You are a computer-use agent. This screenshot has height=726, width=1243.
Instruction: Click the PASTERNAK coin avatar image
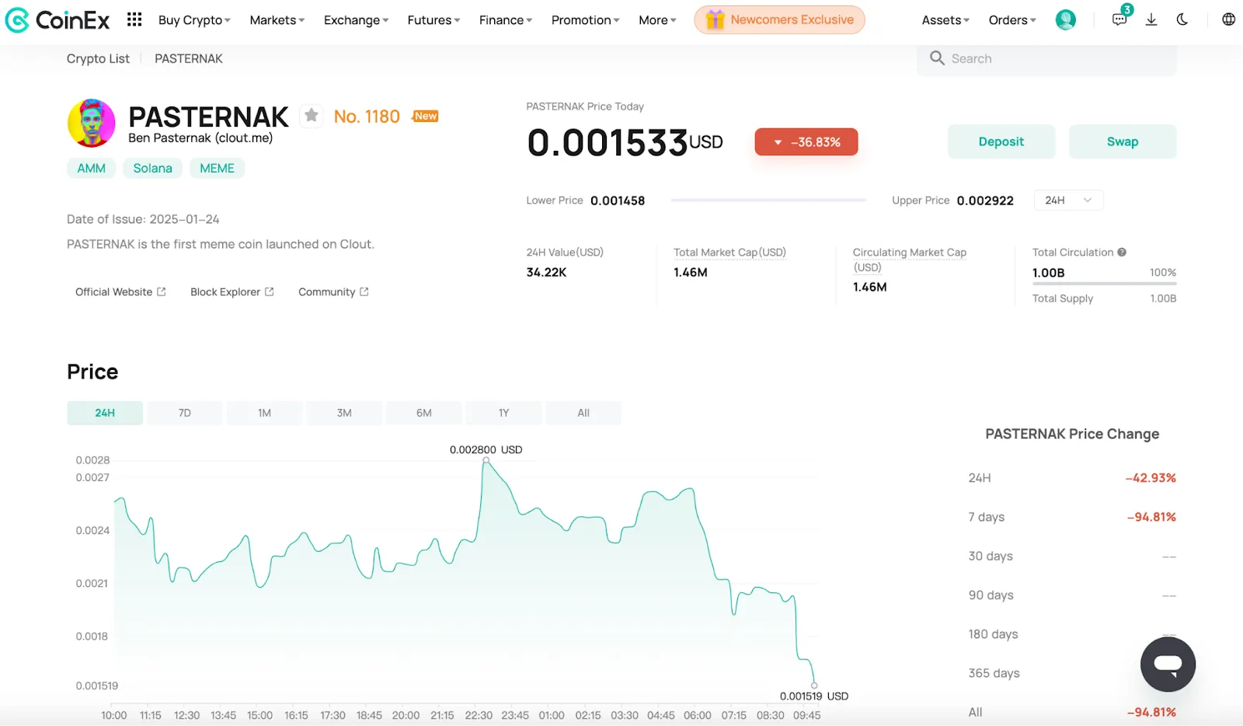(92, 123)
